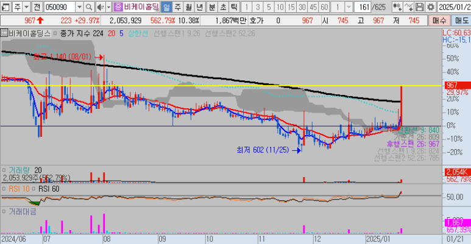Click the add line indicator icon
The image size is (471, 244).
click(408, 7)
